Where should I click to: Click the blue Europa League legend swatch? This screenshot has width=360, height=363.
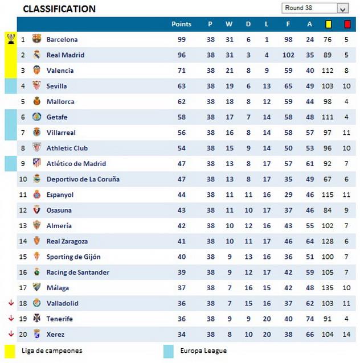pyautogui.click(x=168, y=350)
